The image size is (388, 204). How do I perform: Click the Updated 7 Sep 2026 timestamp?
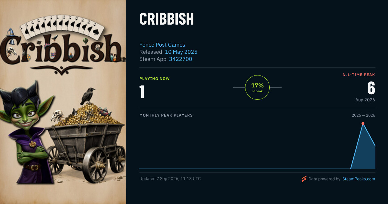[x=170, y=179]
